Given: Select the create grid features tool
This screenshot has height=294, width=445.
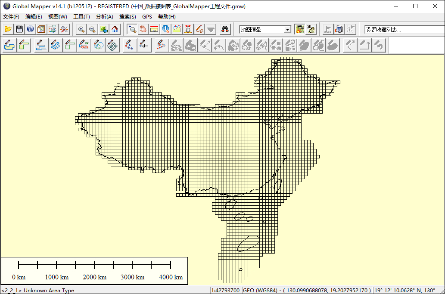Looking at the screenshot, I should [x=113, y=45].
